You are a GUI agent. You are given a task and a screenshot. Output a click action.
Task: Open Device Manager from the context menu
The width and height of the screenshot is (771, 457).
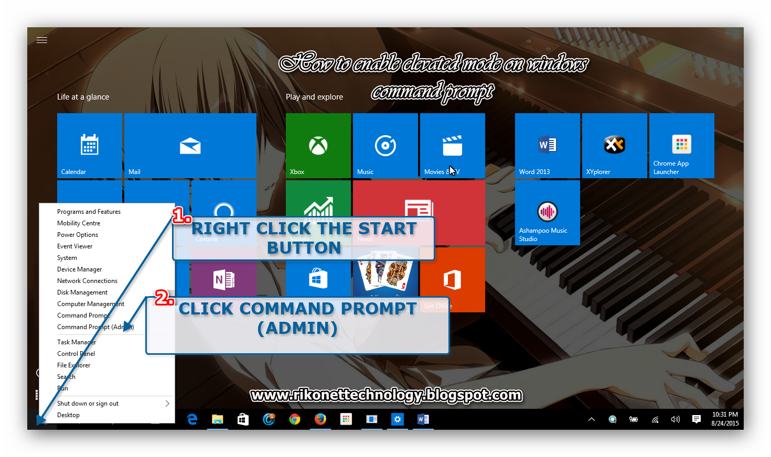tap(79, 269)
